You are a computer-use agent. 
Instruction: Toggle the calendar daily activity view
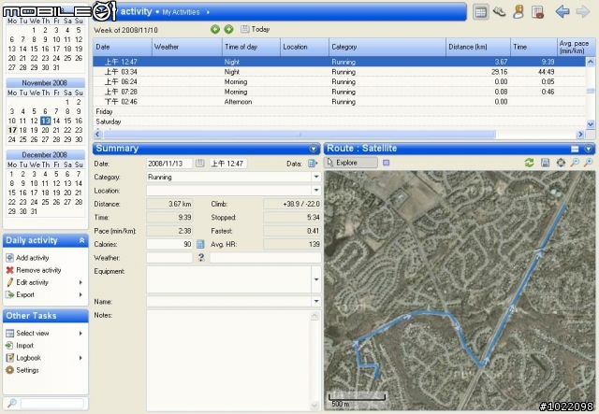point(480,12)
